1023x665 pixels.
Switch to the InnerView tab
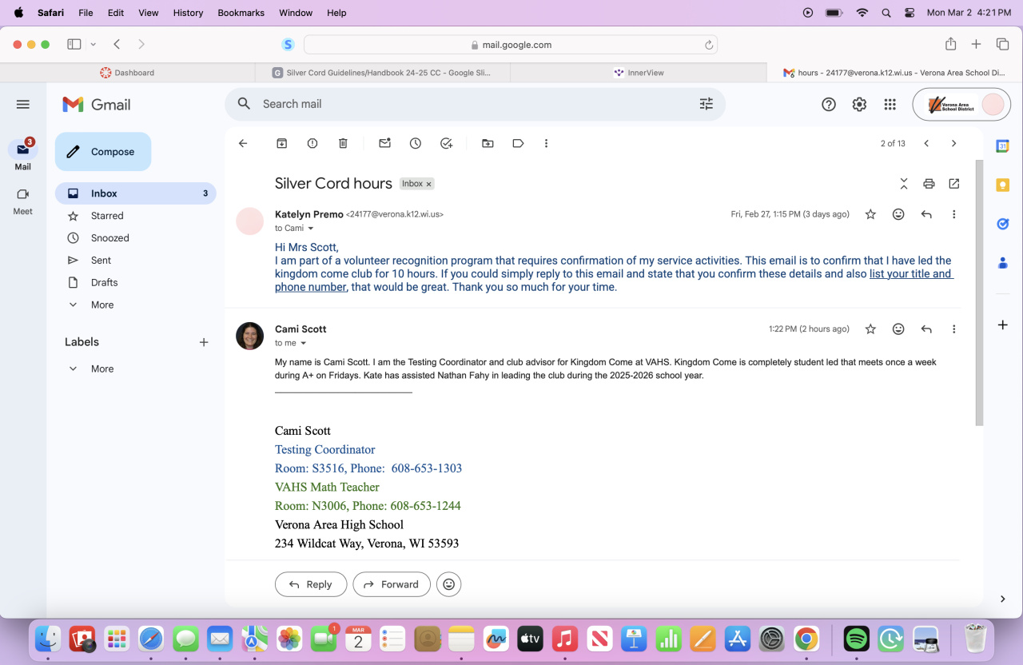click(638, 73)
